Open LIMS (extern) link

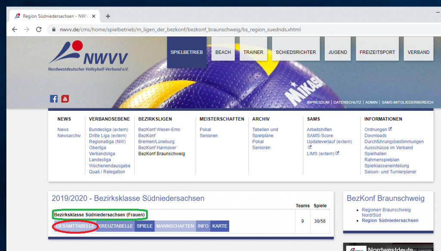(323, 154)
